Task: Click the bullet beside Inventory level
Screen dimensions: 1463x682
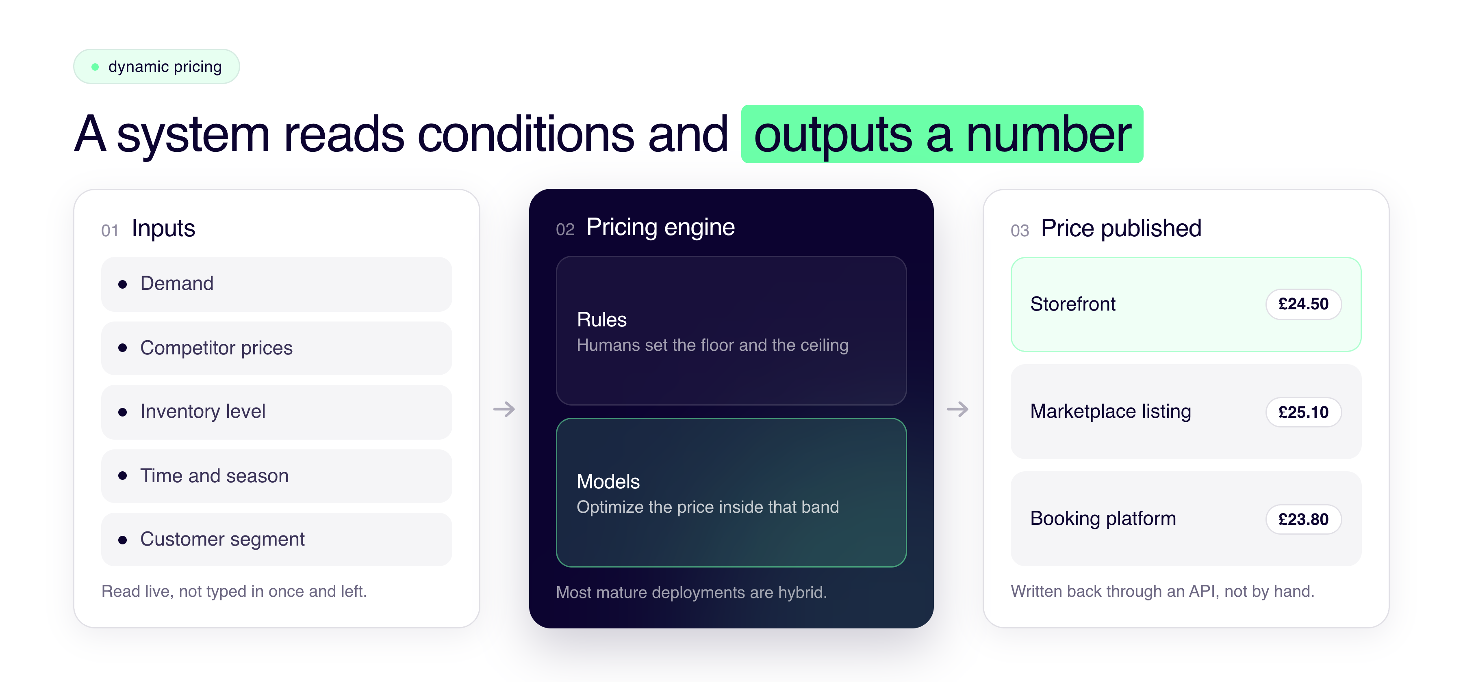Action: pyautogui.click(x=122, y=412)
